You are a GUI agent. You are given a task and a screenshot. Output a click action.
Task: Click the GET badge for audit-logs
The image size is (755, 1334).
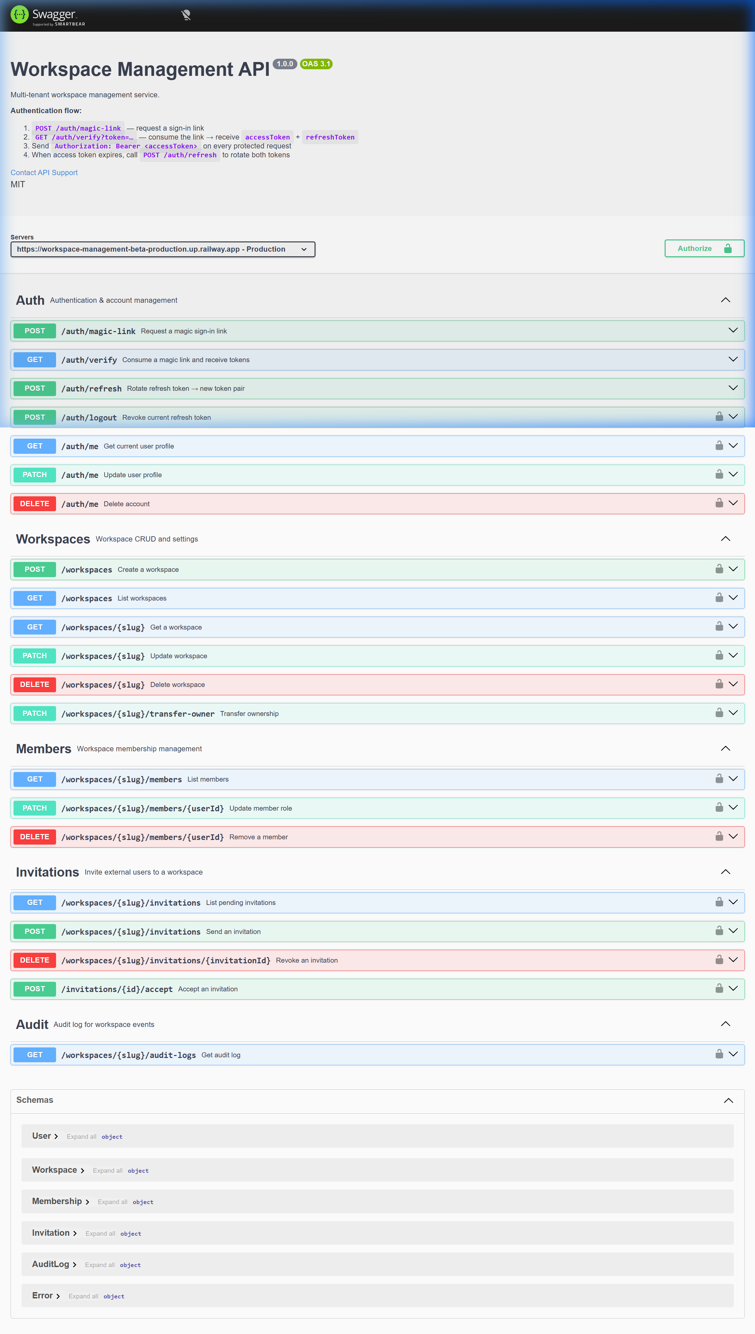(35, 1055)
